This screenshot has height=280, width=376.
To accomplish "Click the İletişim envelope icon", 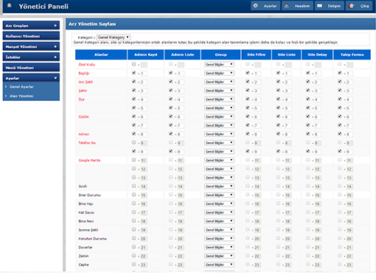I will (x=319, y=6).
